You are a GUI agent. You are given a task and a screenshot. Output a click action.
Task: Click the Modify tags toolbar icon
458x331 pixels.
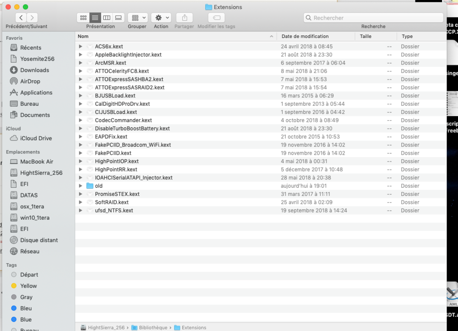click(216, 18)
